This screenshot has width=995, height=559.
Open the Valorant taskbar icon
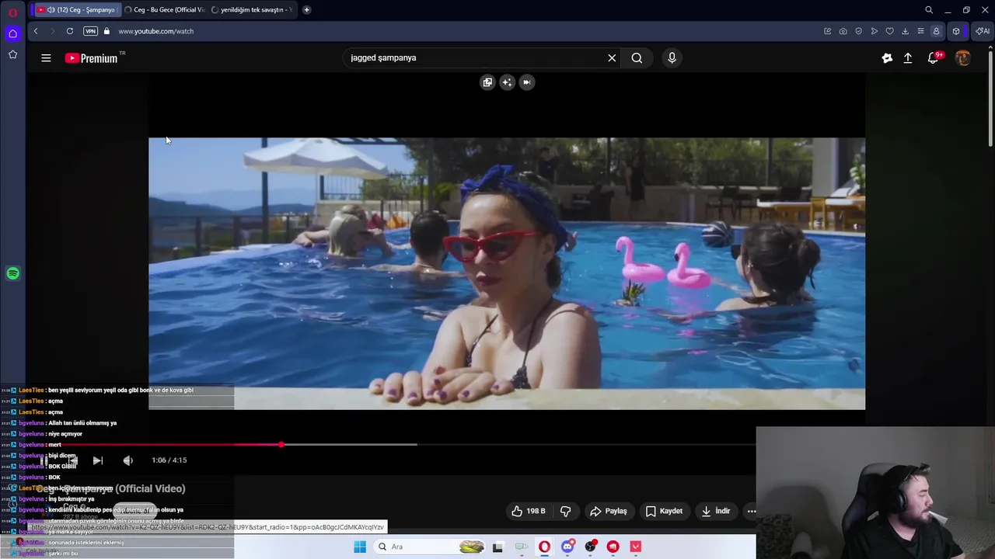(x=636, y=547)
